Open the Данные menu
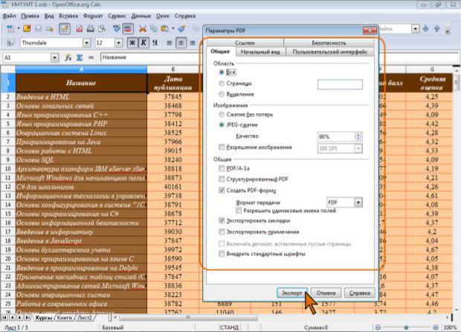This screenshot has height=332, width=461. click(141, 16)
